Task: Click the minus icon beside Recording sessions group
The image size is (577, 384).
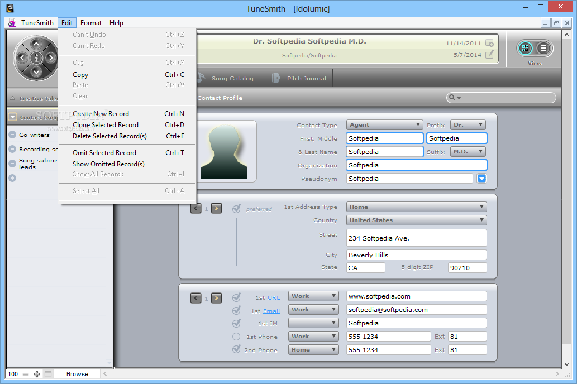Action: 12,149
